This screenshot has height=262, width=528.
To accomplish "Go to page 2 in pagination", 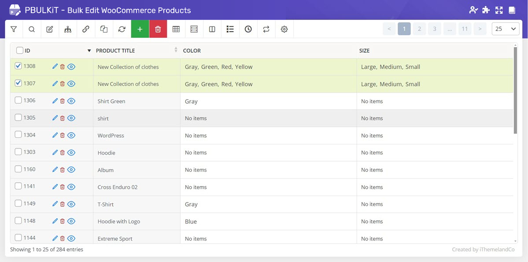I will coord(419,29).
